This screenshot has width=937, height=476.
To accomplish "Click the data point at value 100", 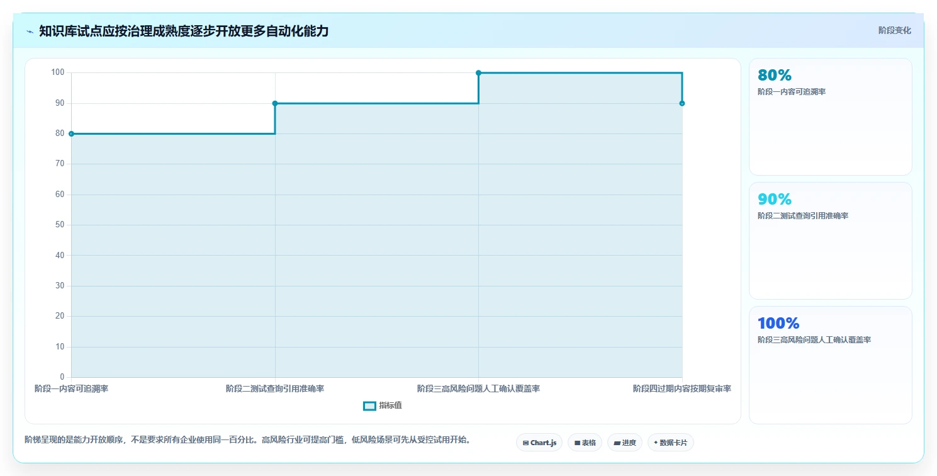I will tap(478, 73).
